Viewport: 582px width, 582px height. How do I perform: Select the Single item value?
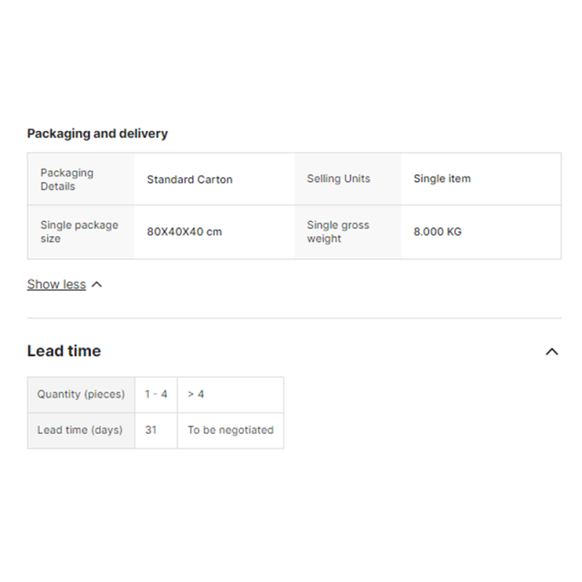(x=442, y=178)
